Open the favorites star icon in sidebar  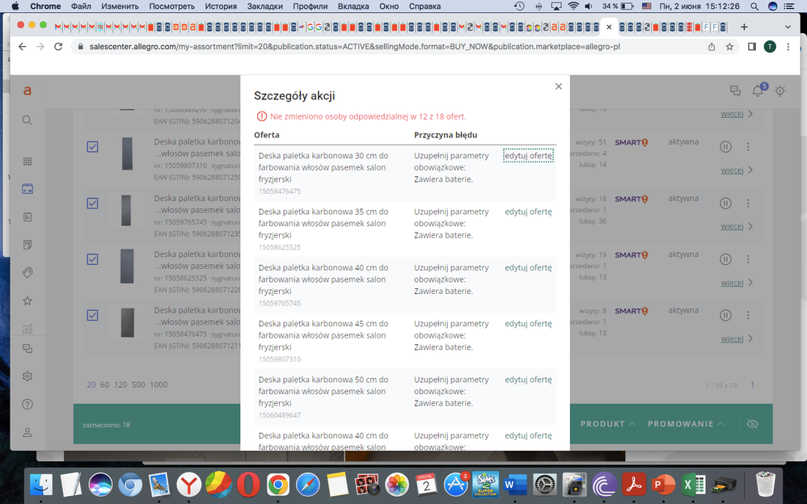tap(27, 300)
